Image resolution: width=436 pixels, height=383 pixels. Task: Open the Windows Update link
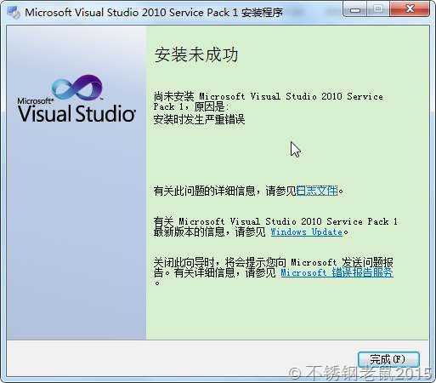coord(307,232)
